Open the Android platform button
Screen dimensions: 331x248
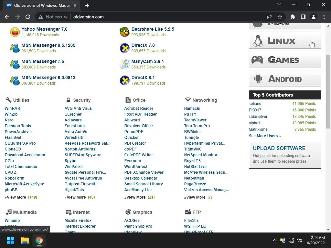285,78
